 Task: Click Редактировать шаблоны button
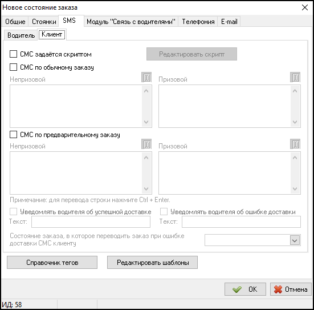(x=152, y=263)
